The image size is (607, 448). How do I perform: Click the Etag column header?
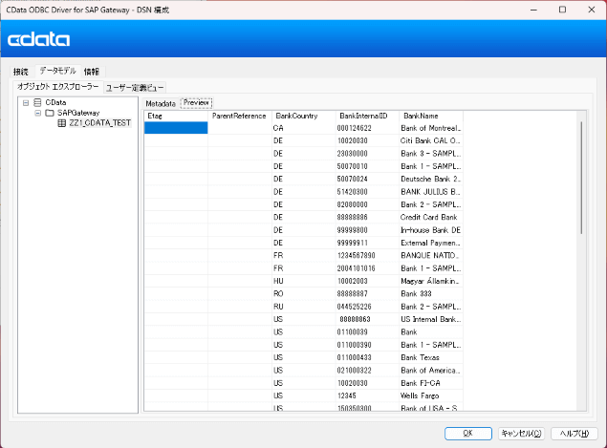(176, 117)
